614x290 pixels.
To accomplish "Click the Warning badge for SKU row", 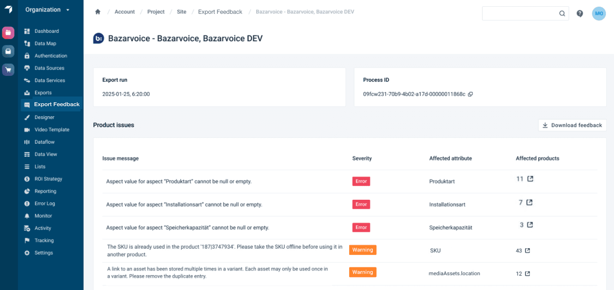I will point(363,250).
